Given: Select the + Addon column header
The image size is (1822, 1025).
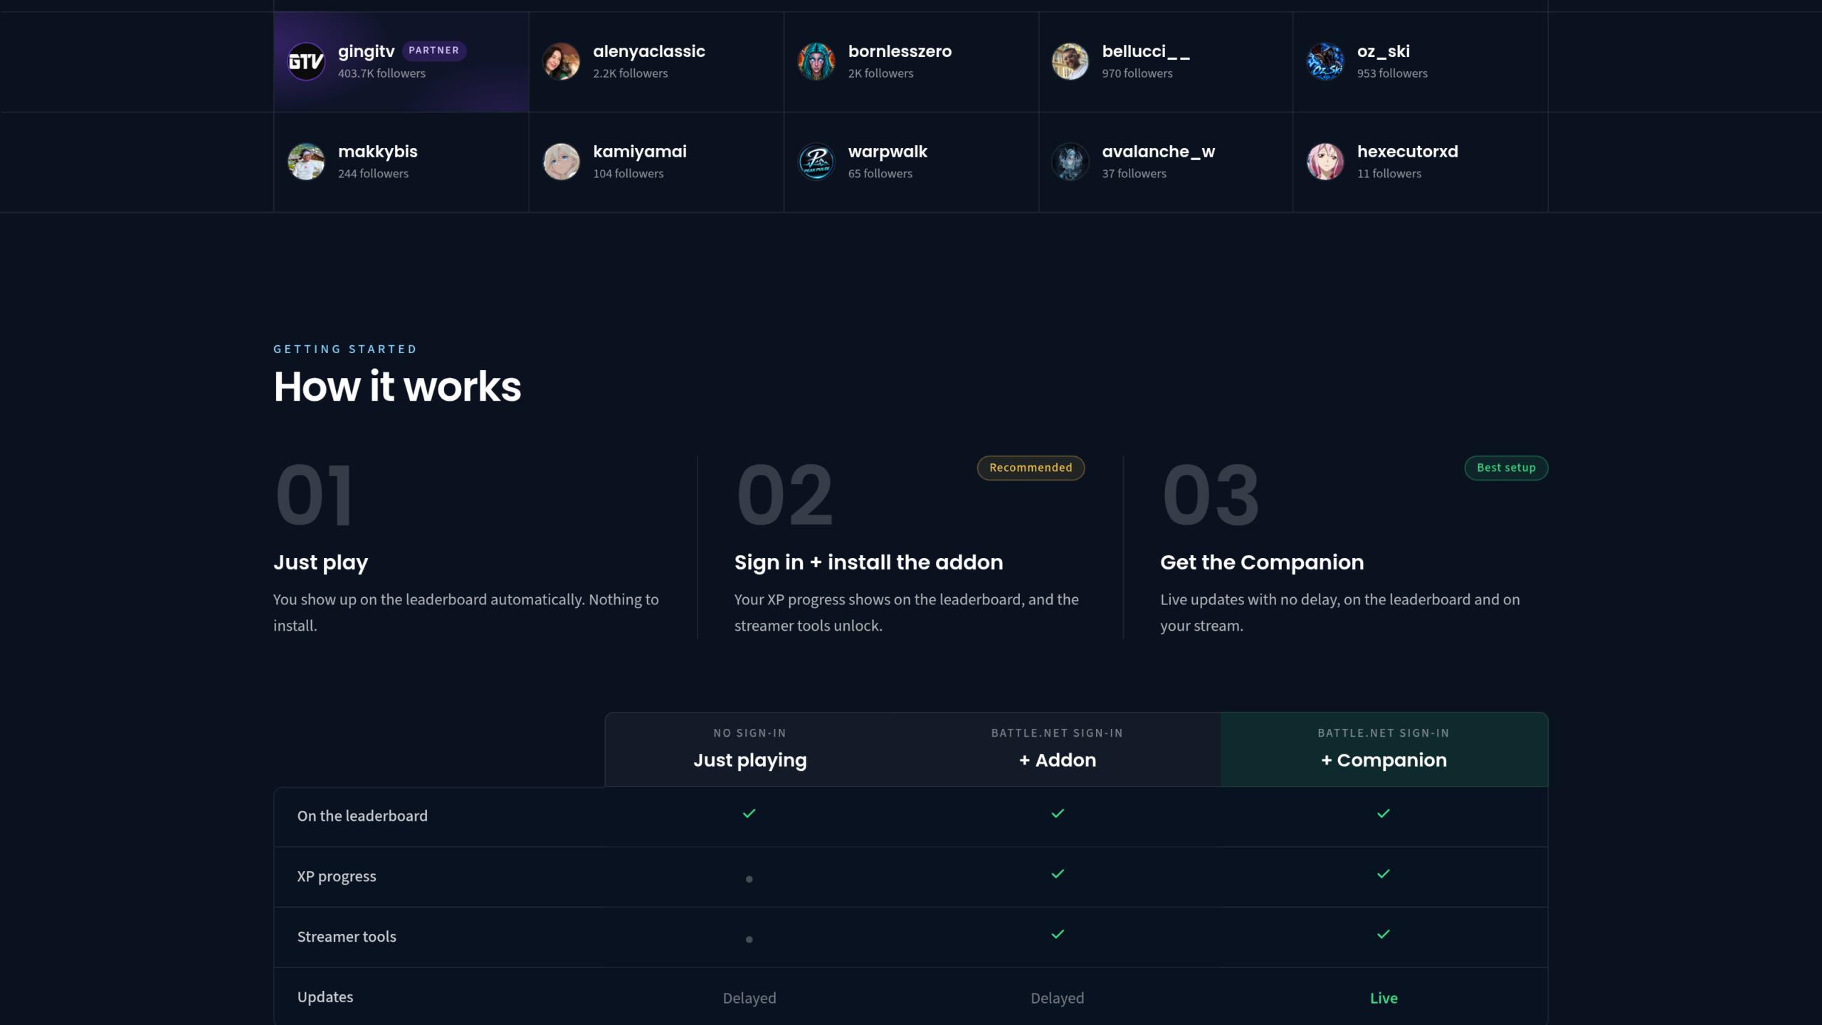Looking at the screenshot, I should click(1057, 750).
